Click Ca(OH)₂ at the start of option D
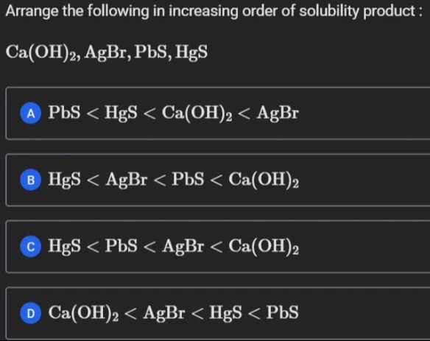This screenshot has width=430, height=341. click(x=83, y=313)
